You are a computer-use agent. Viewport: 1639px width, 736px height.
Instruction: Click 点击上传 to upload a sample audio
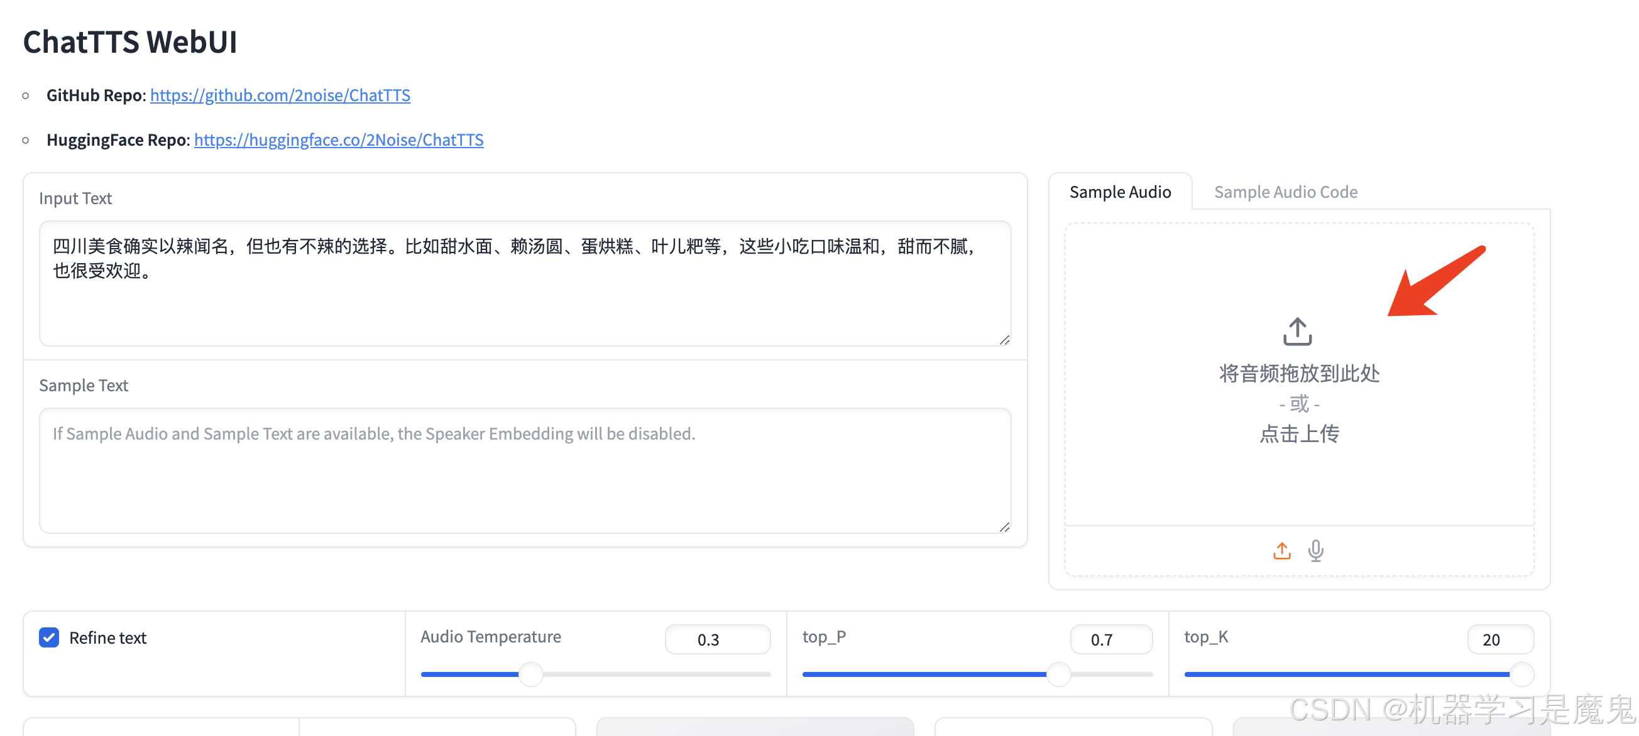(1298, 433)
